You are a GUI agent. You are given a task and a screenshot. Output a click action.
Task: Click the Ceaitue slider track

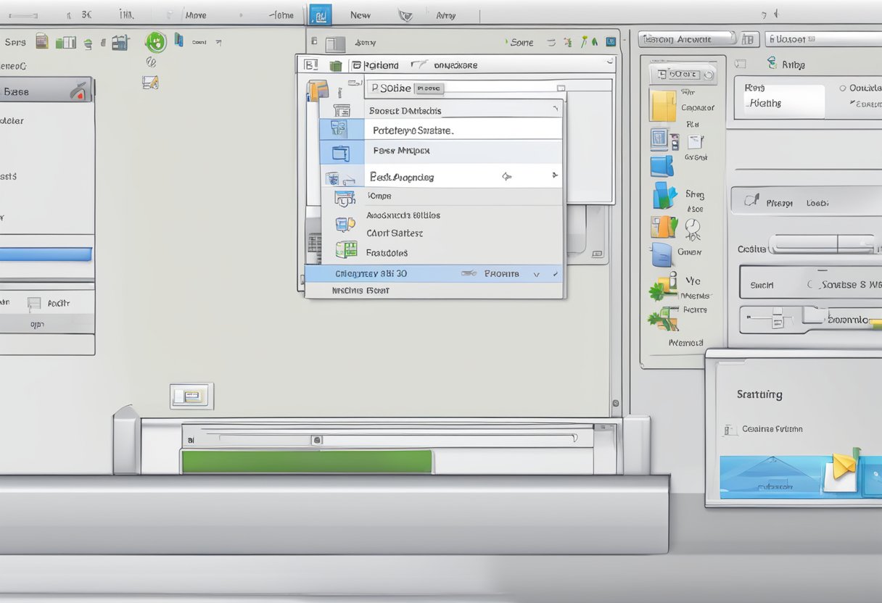coord(823,244)
